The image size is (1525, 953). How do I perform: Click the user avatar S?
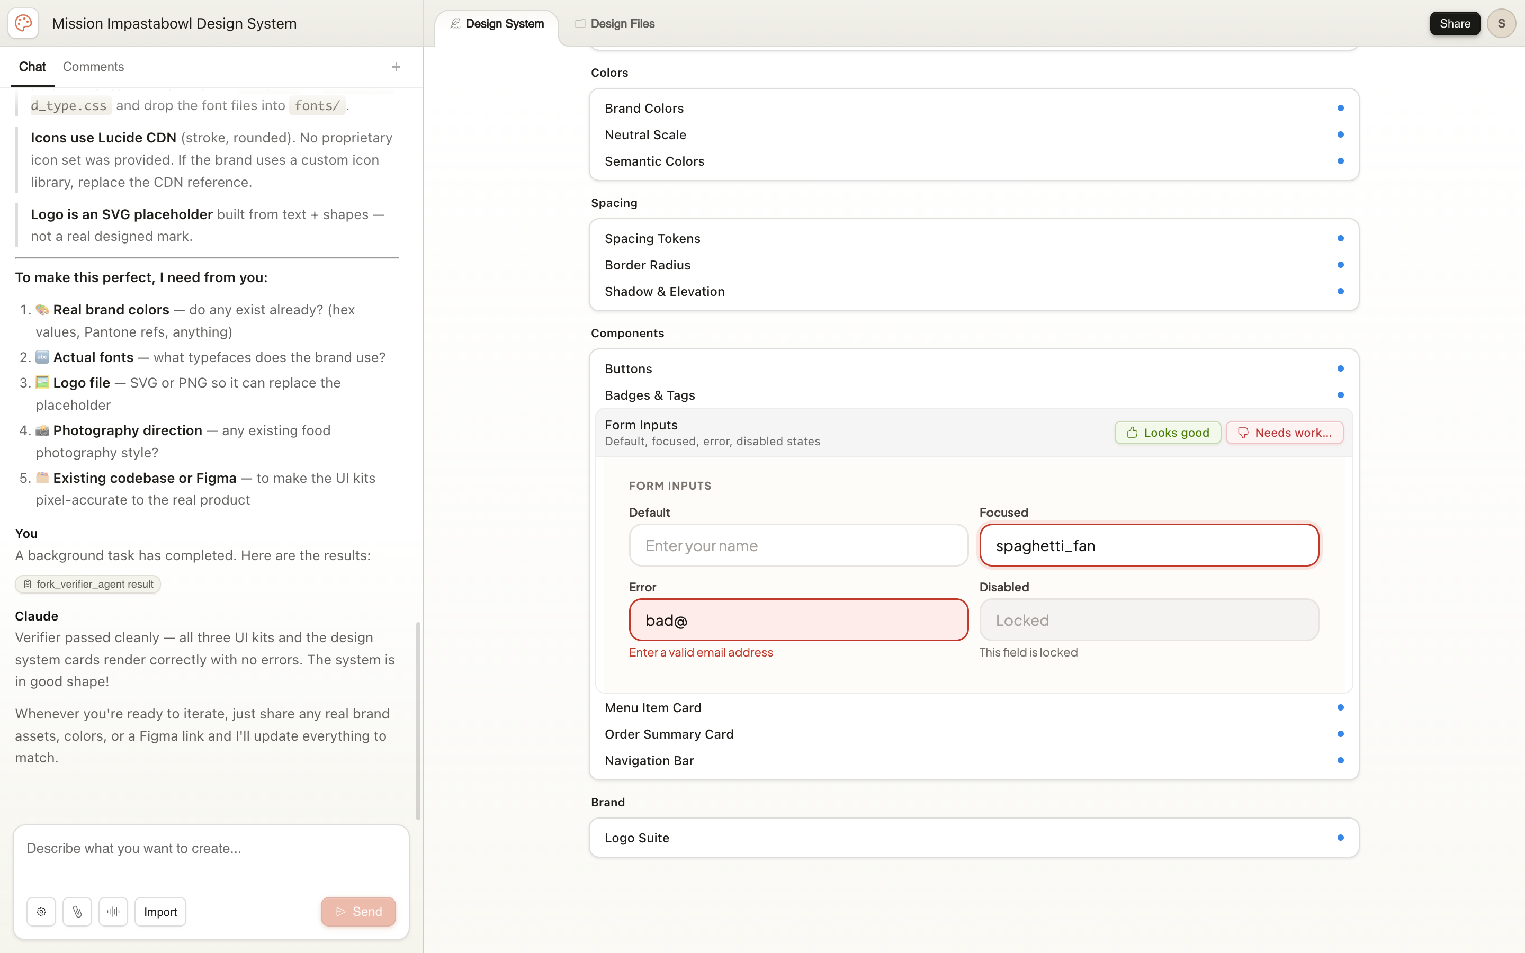tap(1501, 23)
